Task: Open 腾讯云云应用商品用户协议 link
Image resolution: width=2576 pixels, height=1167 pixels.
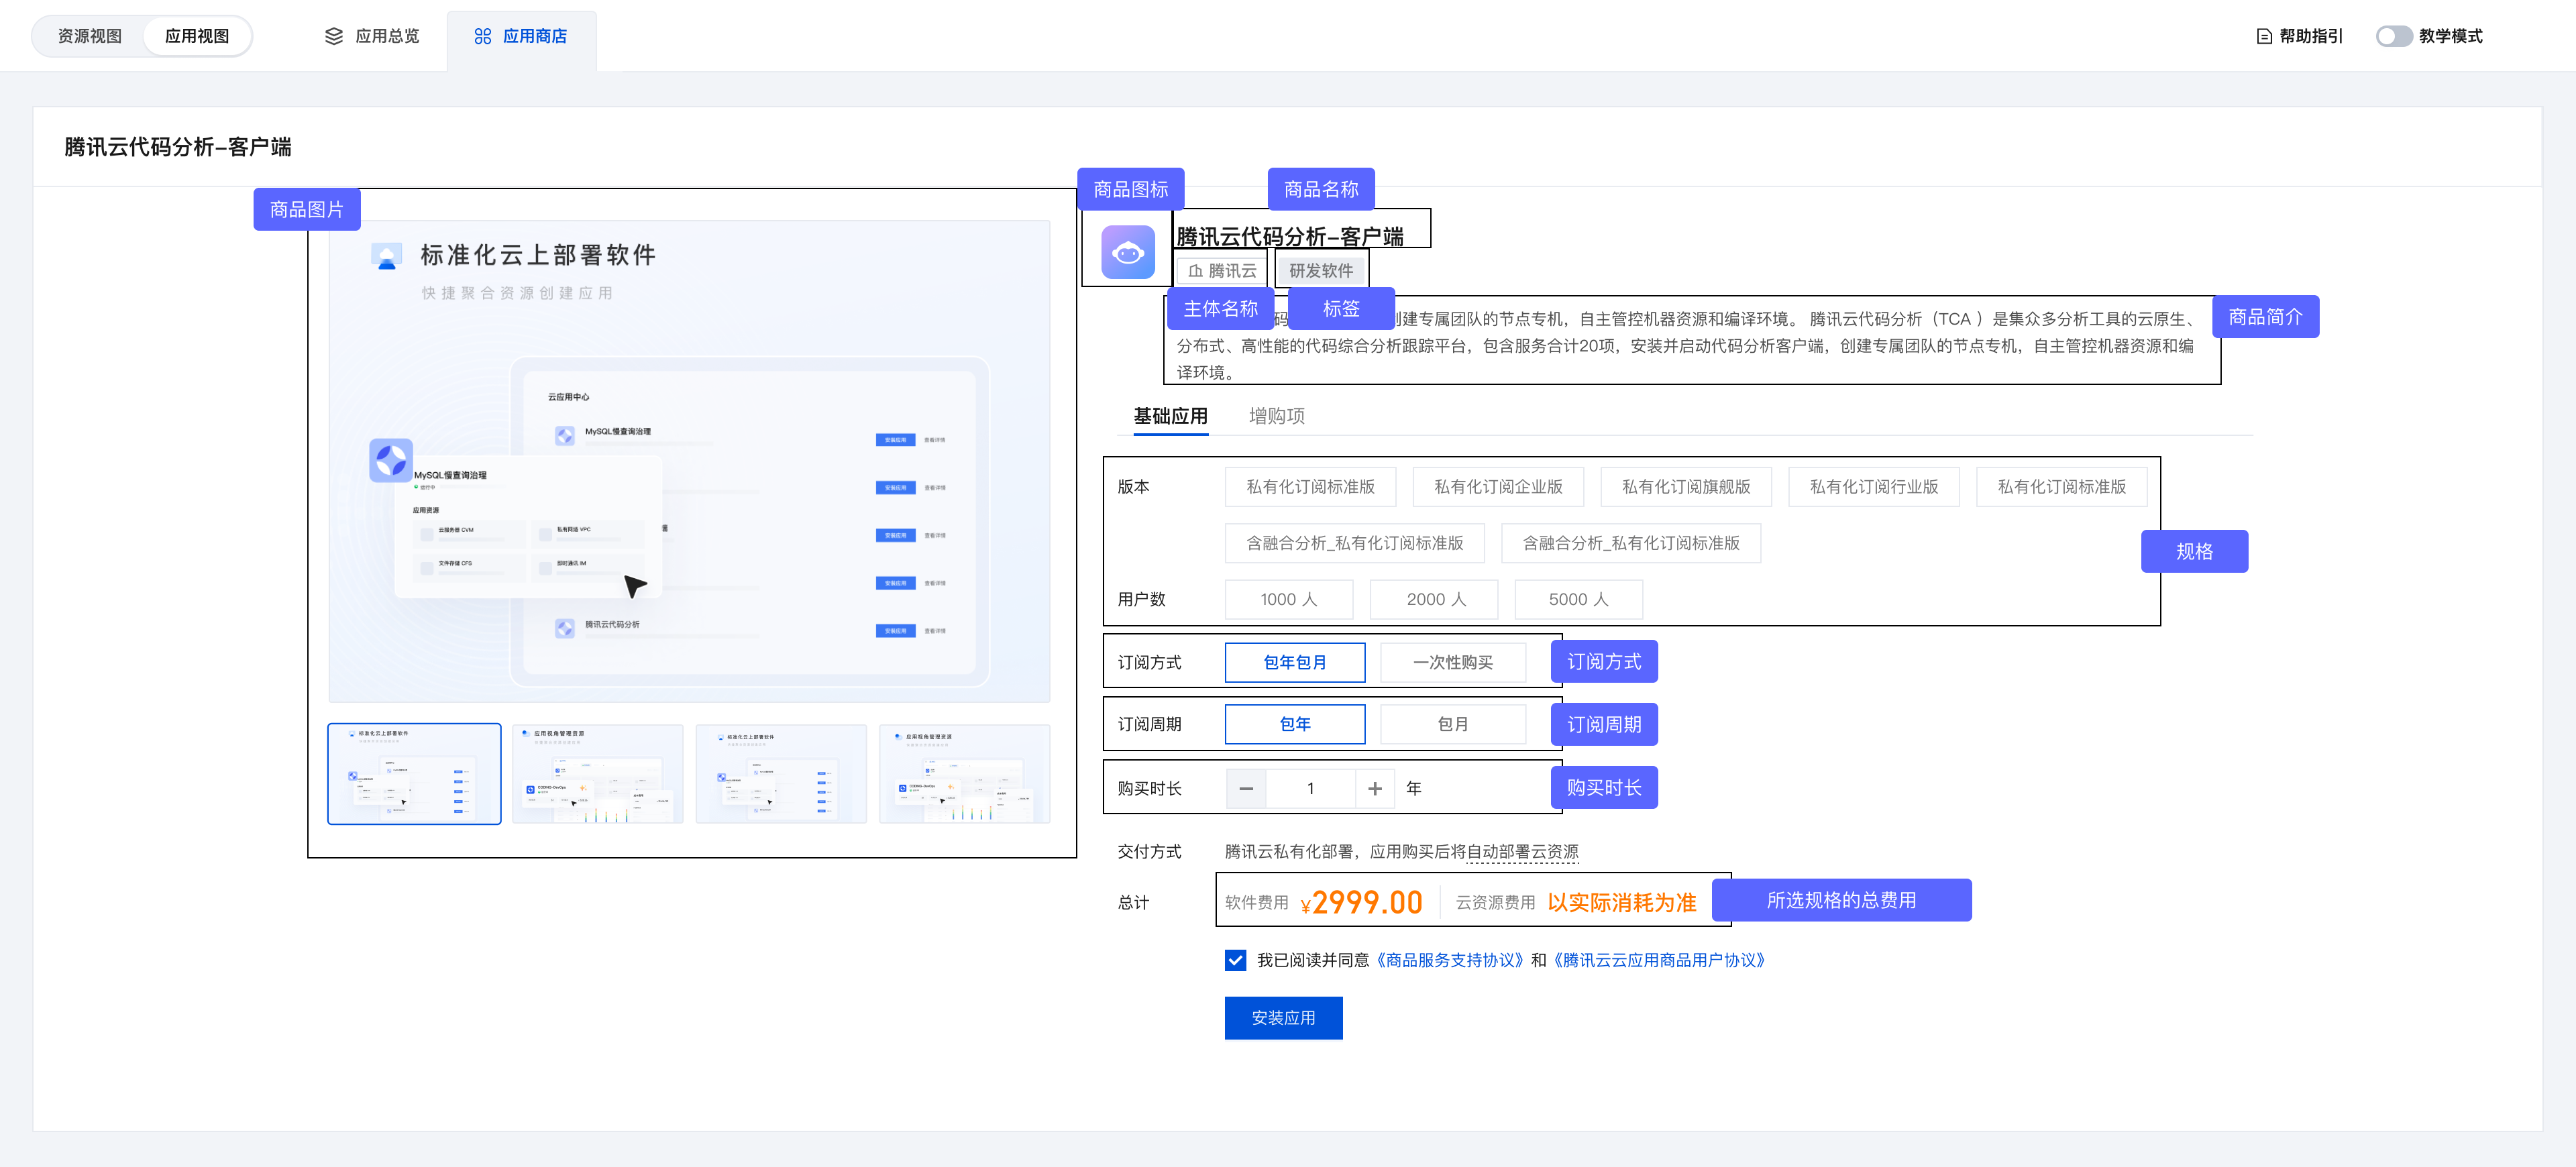Action: point(1659,960)
